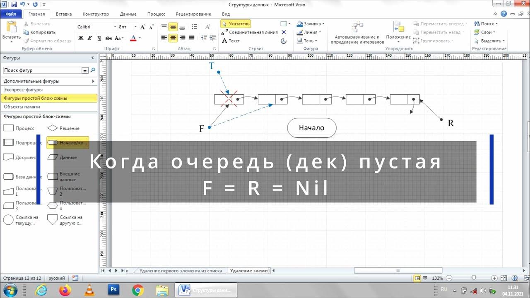The image size is (530, 298).
Task: Switch to the View (Вид) tab
Action: tap(226, 14)
